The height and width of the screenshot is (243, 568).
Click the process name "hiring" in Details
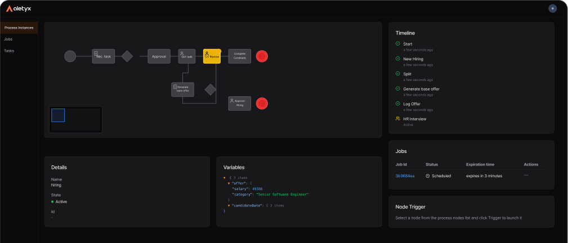coord(56,184)
